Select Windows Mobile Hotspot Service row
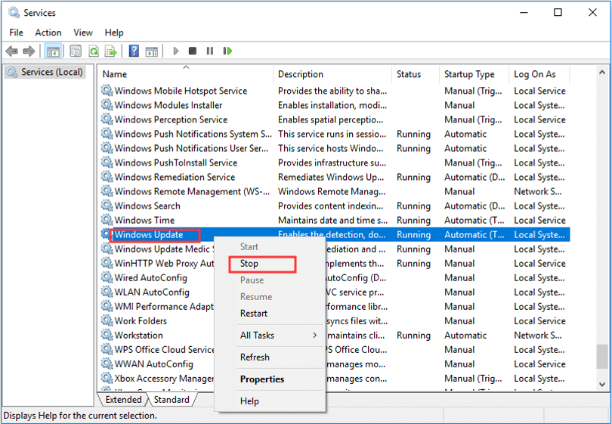612x424 pixels. [335, 91]
